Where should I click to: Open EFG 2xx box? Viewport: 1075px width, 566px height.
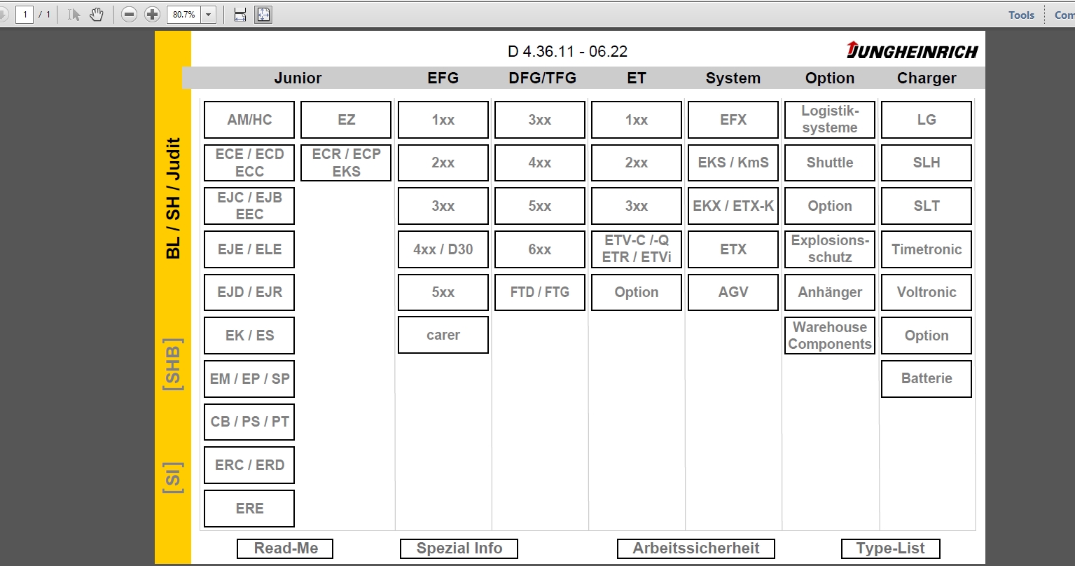[443, 163]
